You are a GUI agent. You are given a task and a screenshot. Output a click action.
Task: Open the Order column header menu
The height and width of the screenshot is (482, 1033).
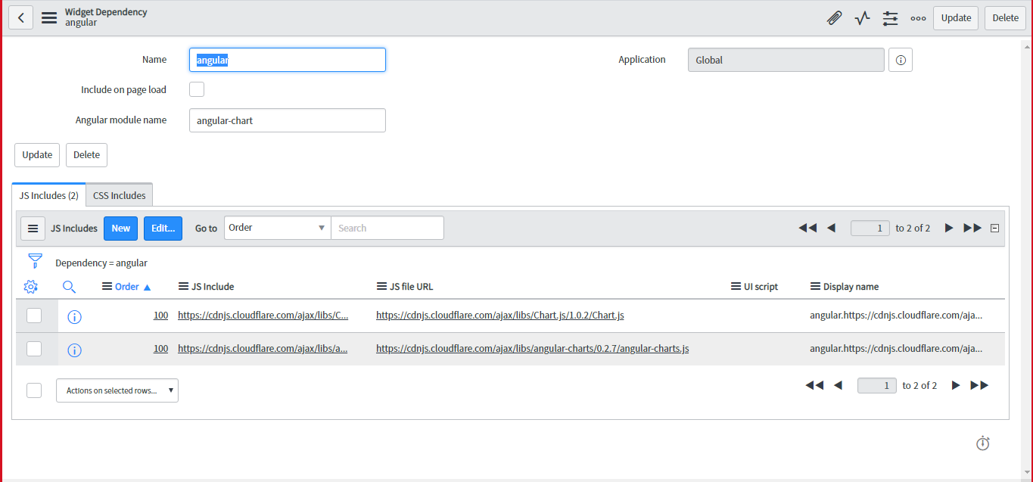pos(105,286)
